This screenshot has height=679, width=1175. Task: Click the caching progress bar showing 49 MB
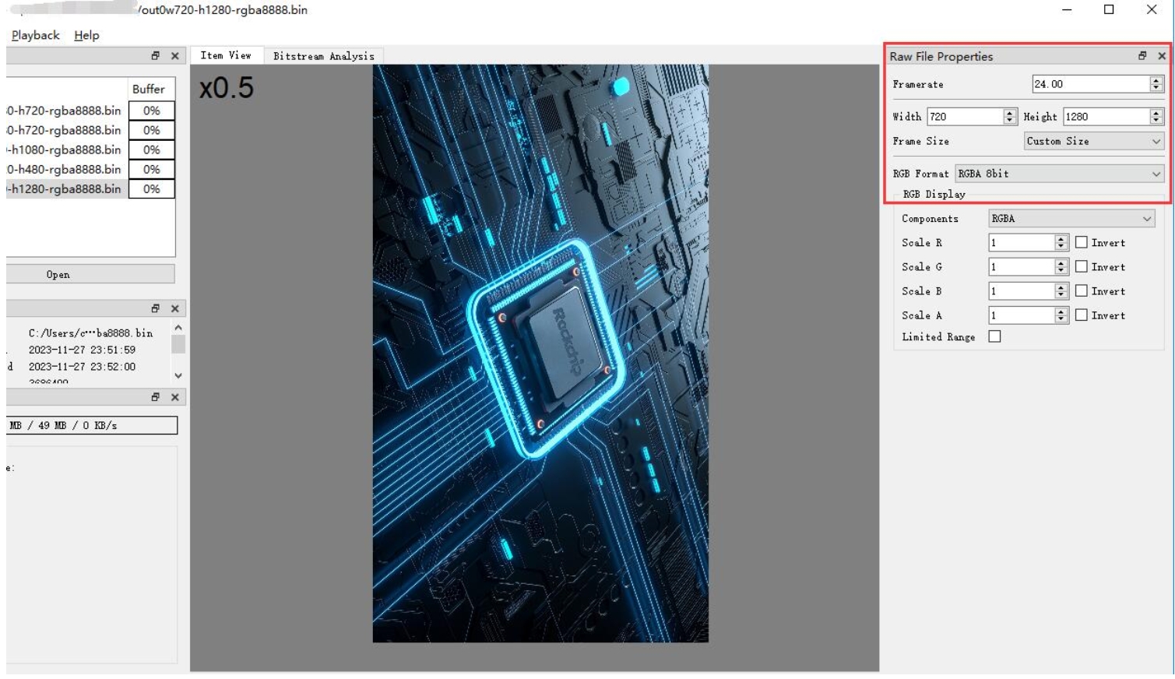(92, 425)
